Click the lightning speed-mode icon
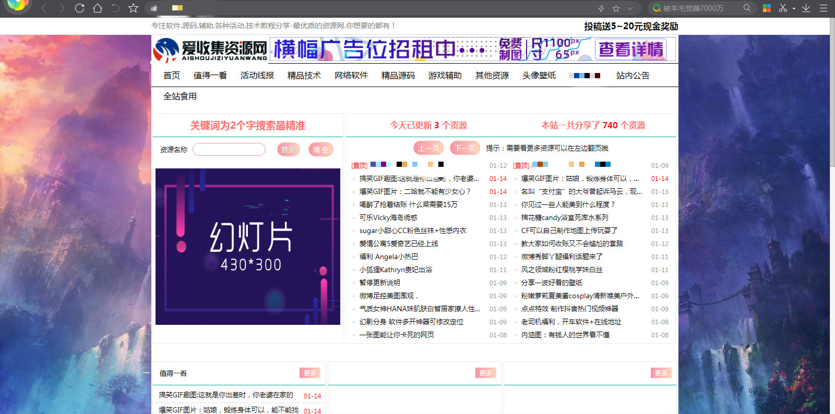 (601, 8)
